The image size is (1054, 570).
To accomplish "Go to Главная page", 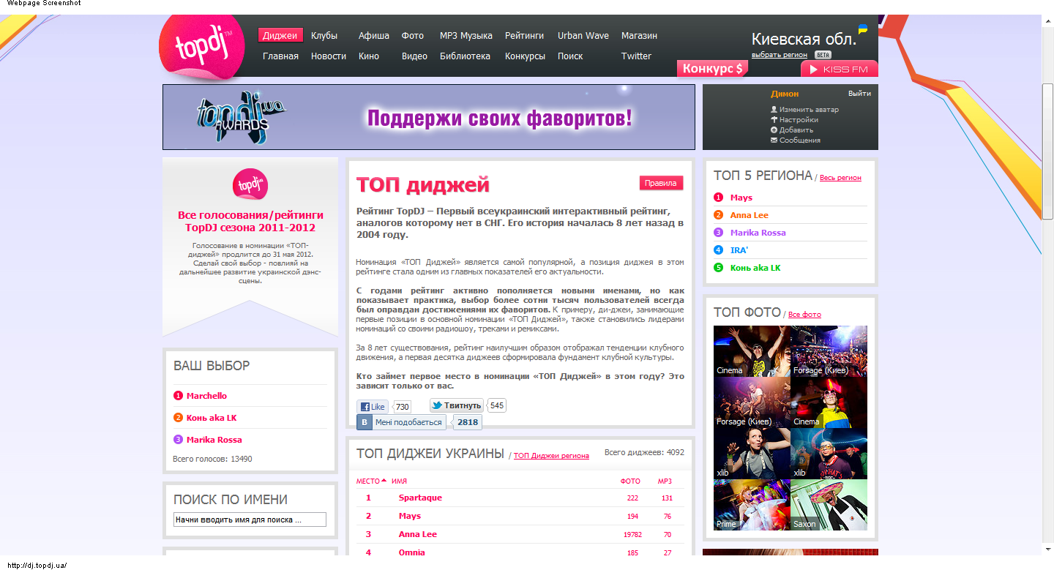I will coord(280,56).
